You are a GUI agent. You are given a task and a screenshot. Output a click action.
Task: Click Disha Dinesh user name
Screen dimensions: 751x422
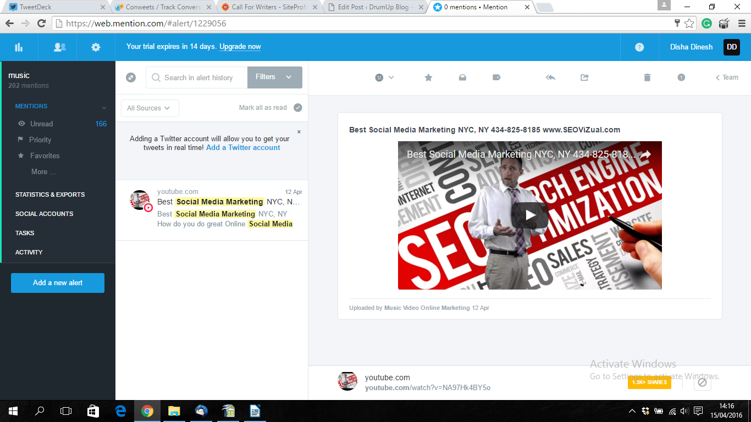click(691, 47)
